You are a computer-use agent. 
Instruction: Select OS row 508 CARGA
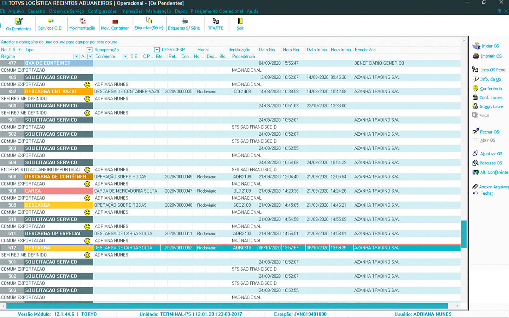tap(33, 191)
